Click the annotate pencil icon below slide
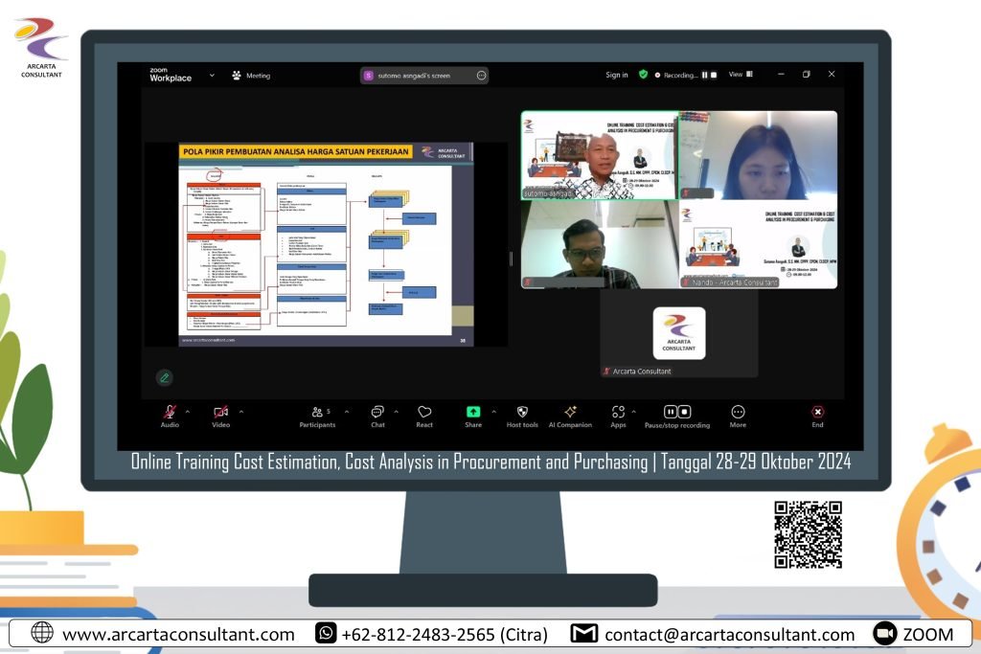This screenshot has width=981, height=654. (165, 377)
